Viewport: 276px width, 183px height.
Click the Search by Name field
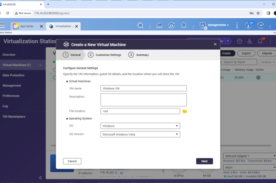[x=239, y=62]
